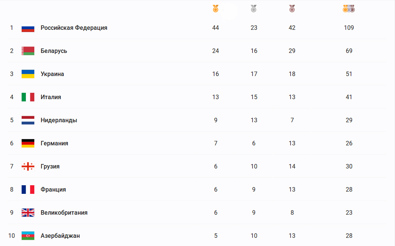Click the bronze medal column icon

[x=292, y=8]
